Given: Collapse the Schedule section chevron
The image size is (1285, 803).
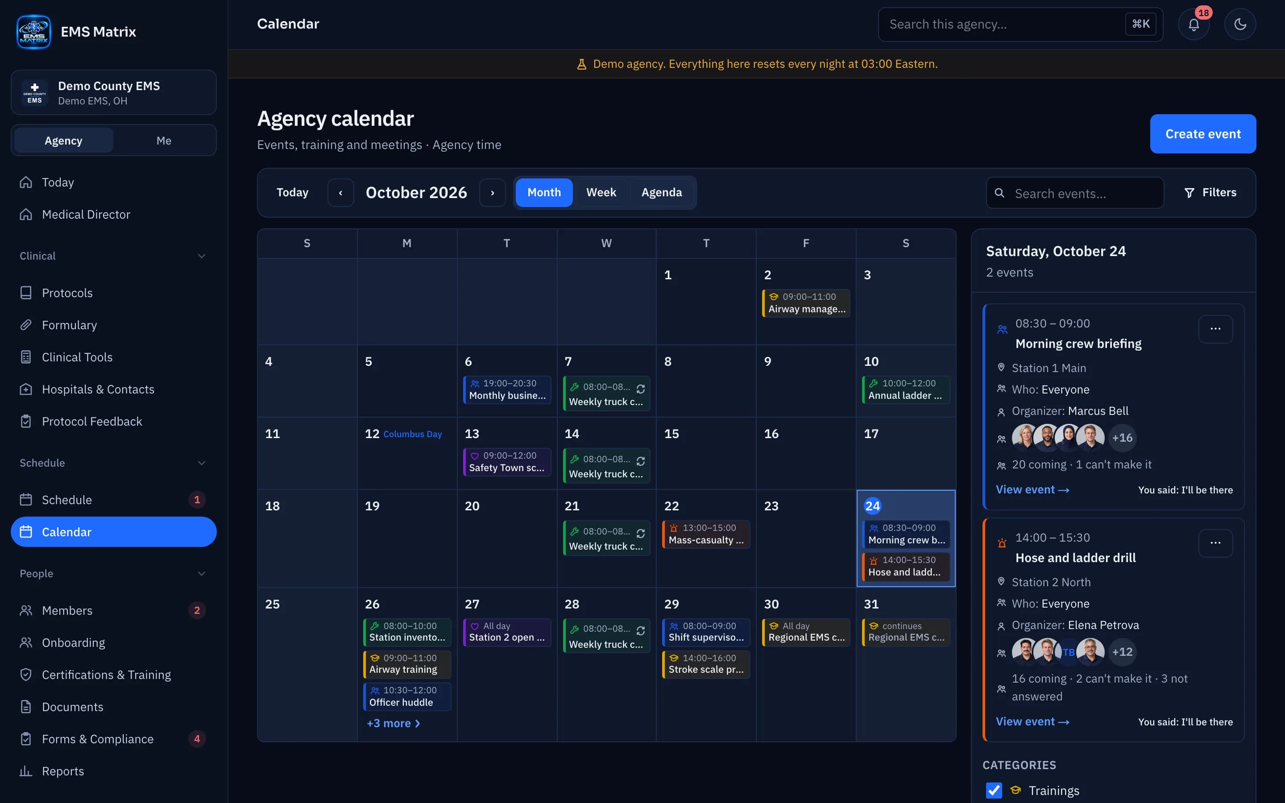Looking at the screenshot, I should point(201,463).
